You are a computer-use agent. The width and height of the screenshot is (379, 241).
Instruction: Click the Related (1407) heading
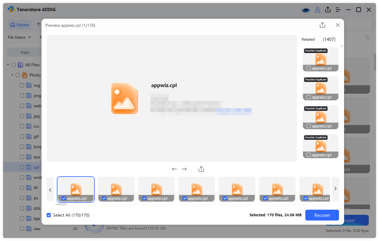pos(319,39)
